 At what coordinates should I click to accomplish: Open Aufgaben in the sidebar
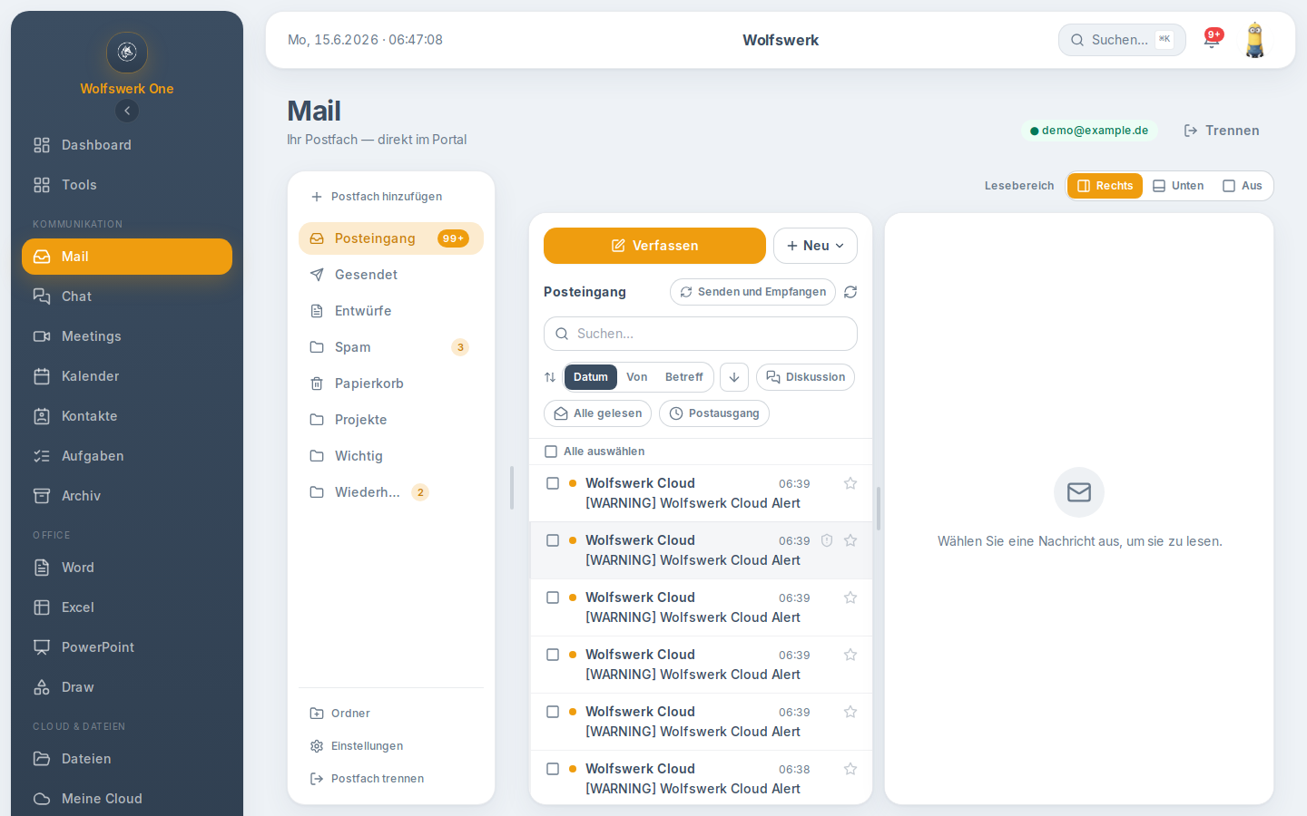[x=127, y=456]
